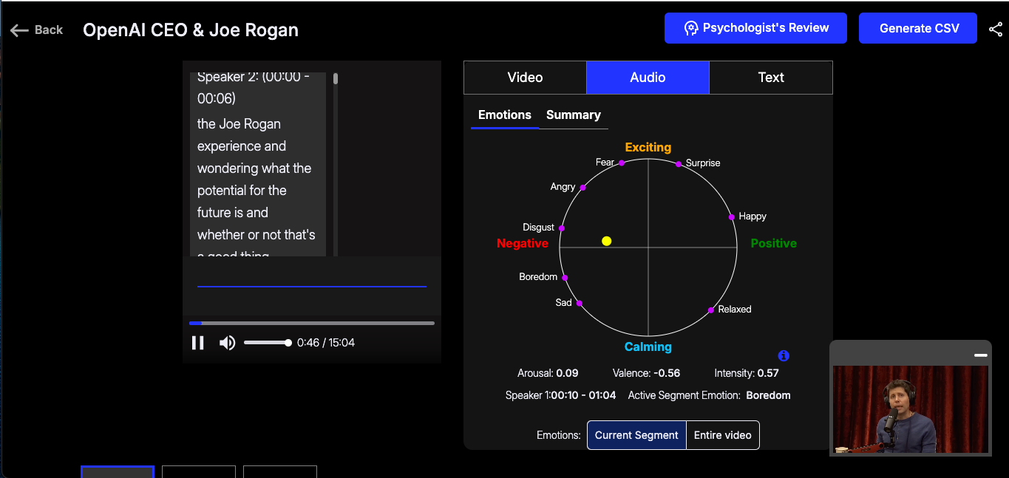The width and height of the screenshot is (1009, 478).
Task: Click the Negative axis label
Action: [x=523, y=243]
